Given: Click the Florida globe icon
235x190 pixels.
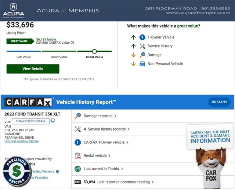Looking at the screenshot, I should pos(77,169).
